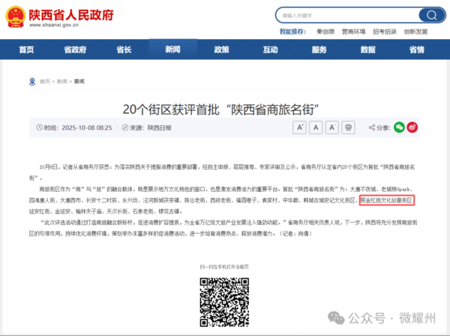Viewport: 450px width, 336px height.
Task: Click the decrease font size A- icon
Action: (332, 128)
